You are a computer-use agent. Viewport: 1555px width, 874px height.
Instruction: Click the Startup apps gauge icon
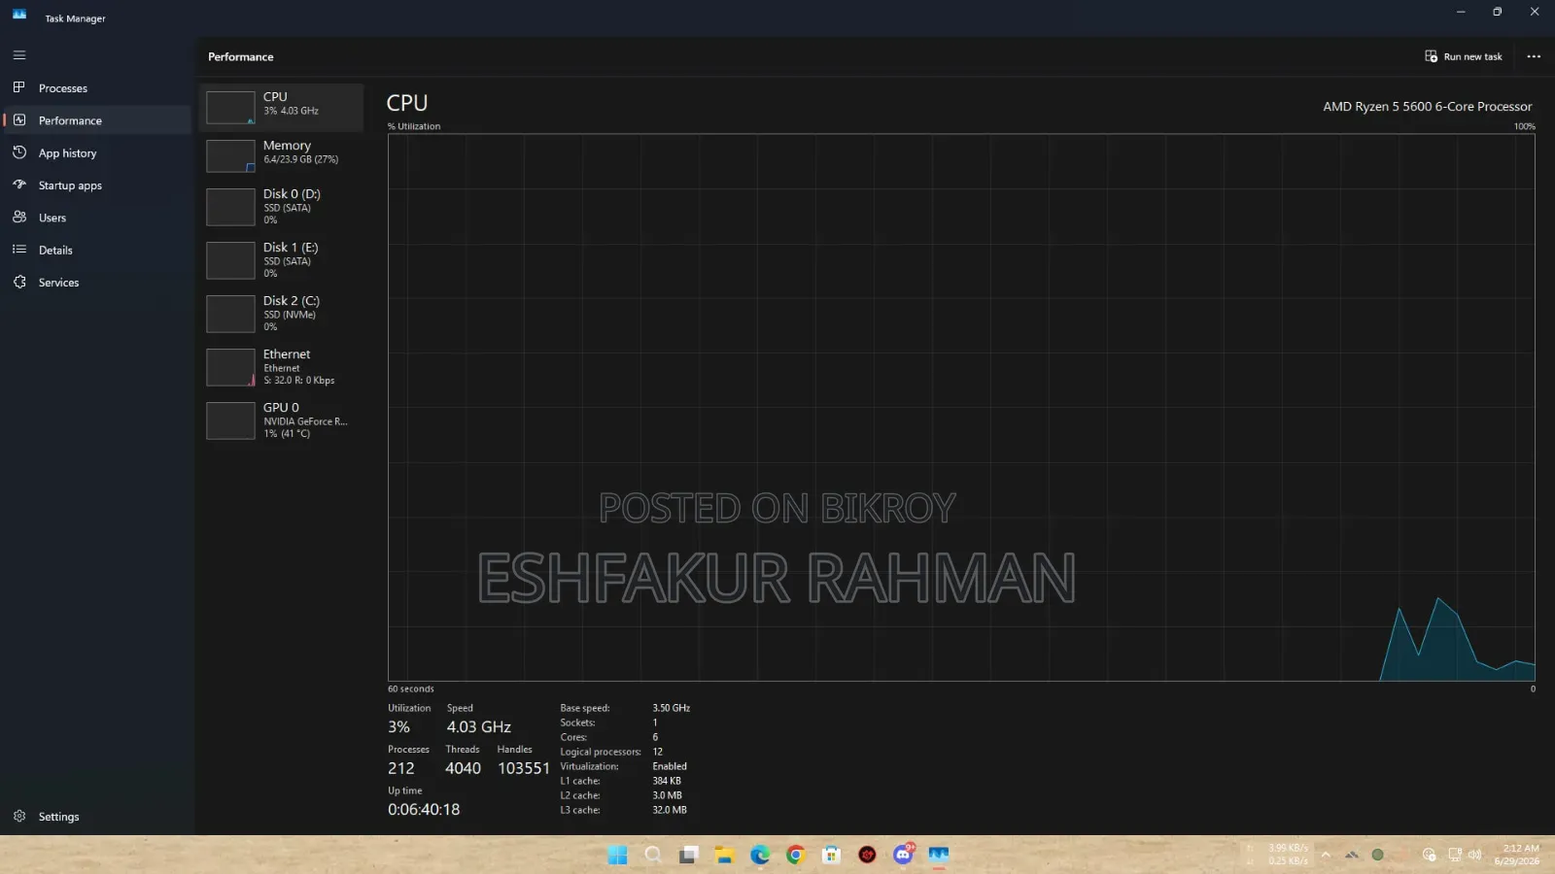pyautogui.click(x=19, y=185)
